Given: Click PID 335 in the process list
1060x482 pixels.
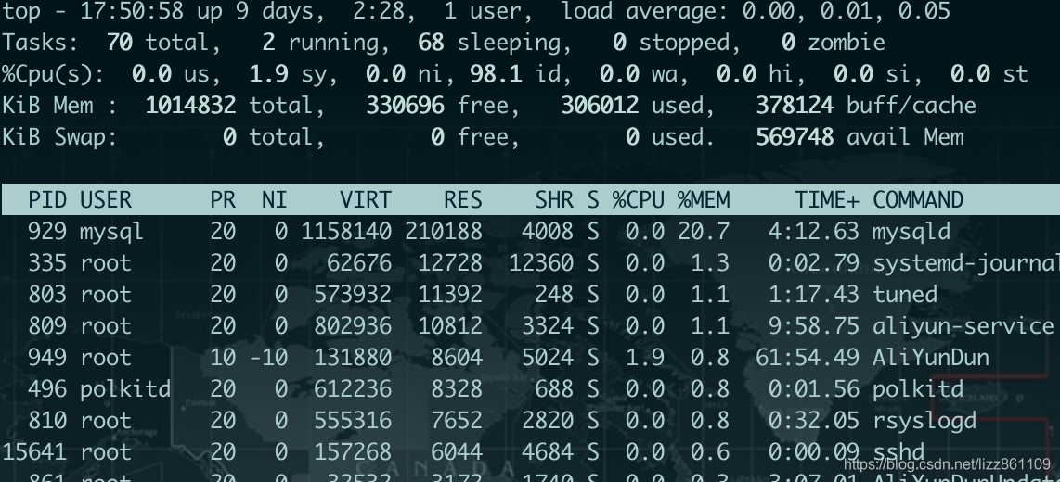Looking at the screenshot, I should 47,263.
